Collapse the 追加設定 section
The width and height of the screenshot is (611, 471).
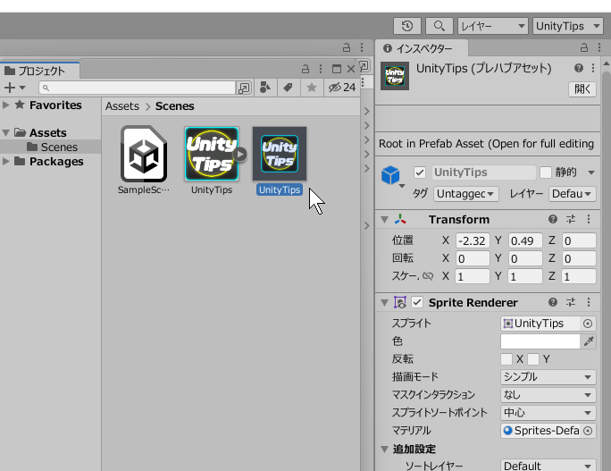[385, 450]
